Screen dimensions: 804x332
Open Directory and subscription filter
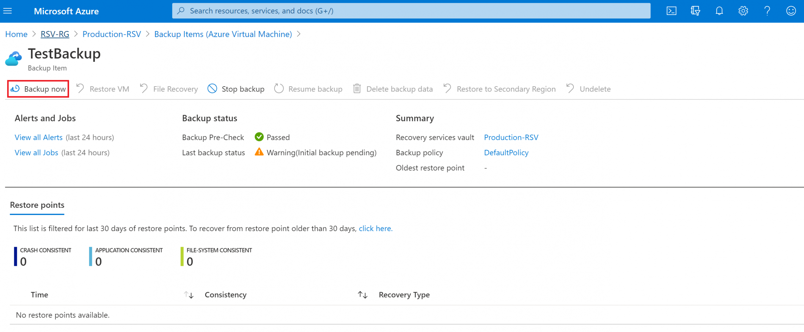[x=695, y=11]
